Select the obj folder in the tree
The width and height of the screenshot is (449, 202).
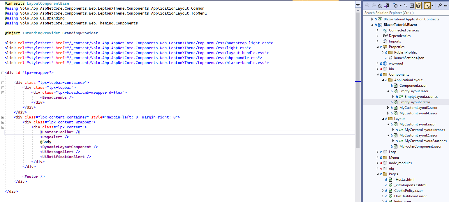[391, 169]
